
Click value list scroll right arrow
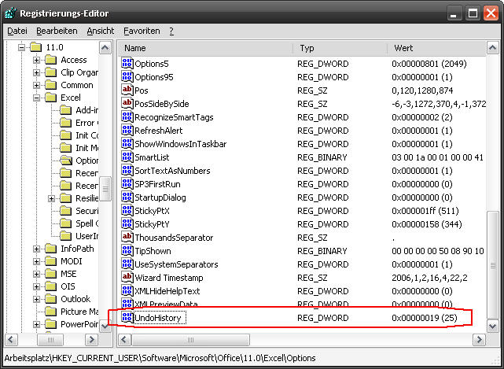click(480, 339)
